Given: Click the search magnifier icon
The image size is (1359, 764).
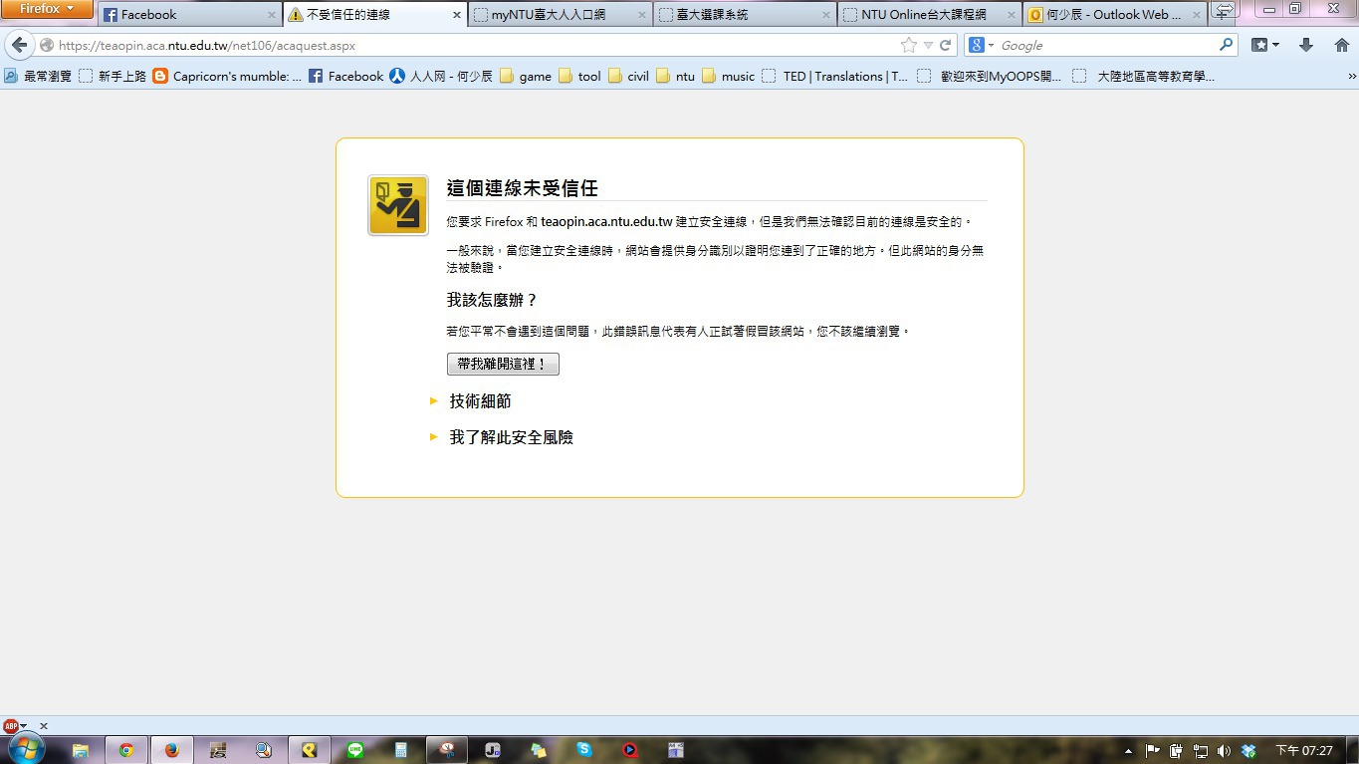Looking at the screenshot, I should (1226, 45).
